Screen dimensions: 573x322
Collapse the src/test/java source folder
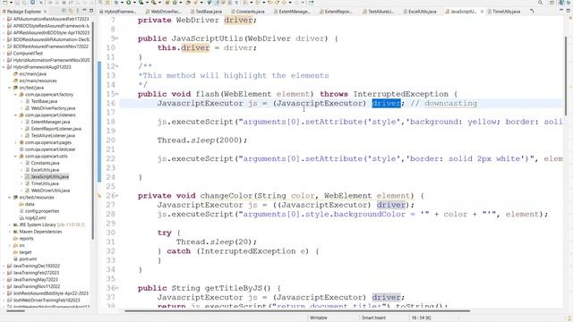pyautogui.click(x=10, y=88)
